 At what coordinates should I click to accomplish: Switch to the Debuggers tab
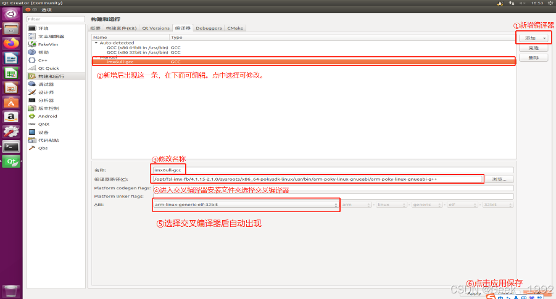click(x=209, y=28)
